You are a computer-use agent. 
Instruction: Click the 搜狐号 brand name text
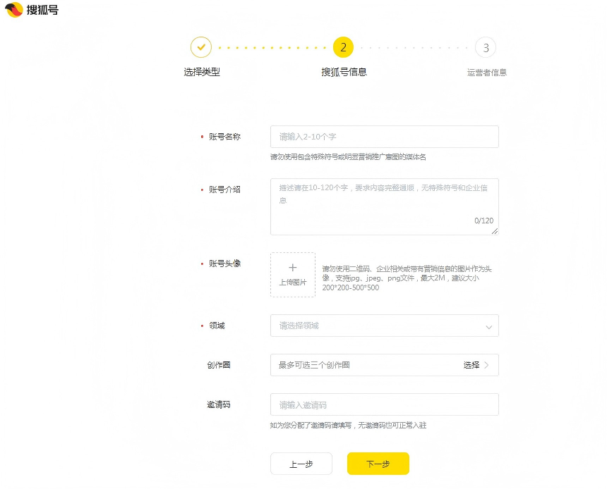pos(43,10)
